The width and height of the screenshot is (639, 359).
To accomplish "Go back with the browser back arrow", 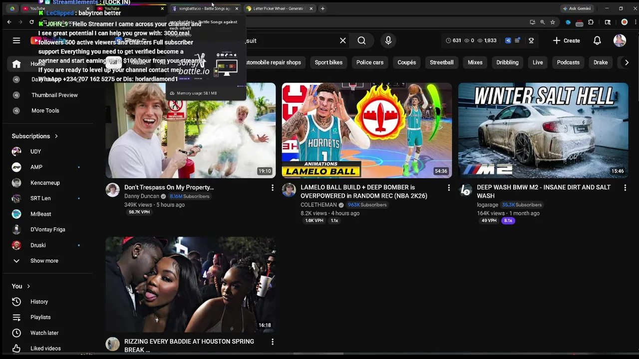I will [x=9, y=22].
